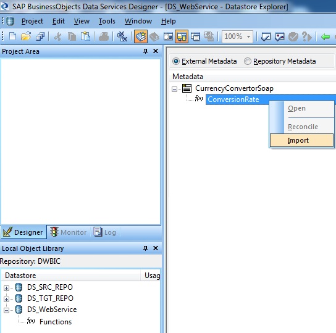Open the 100% zoom dropdown
This screenshot has height=333, width=336.
tap(248, 36)
